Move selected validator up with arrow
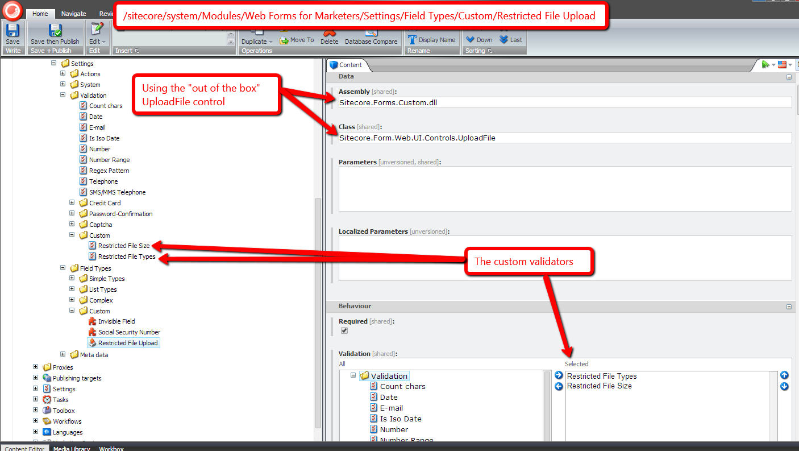The width and height of the screenshot is (799, 451). click(x=784, y=375)
